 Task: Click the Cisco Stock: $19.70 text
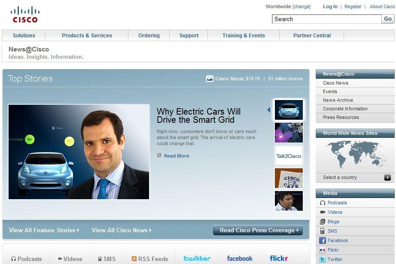pyautogui.click(x=238, y=79)
